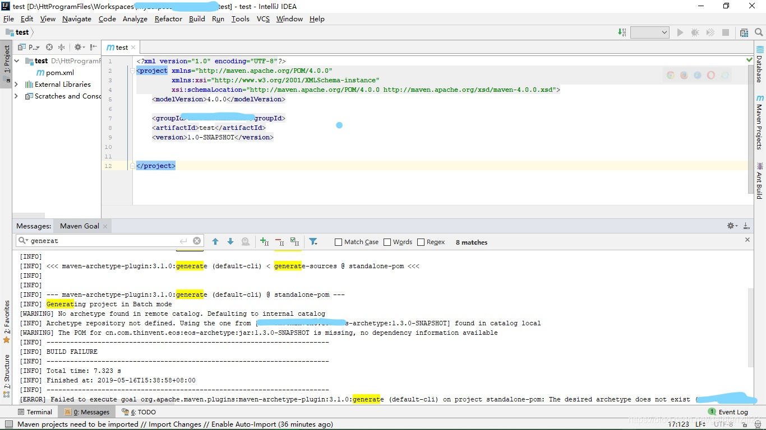Open the Event Log in the status bar
The width and height of the screenshot is (766, 430).
pos(733,412)
